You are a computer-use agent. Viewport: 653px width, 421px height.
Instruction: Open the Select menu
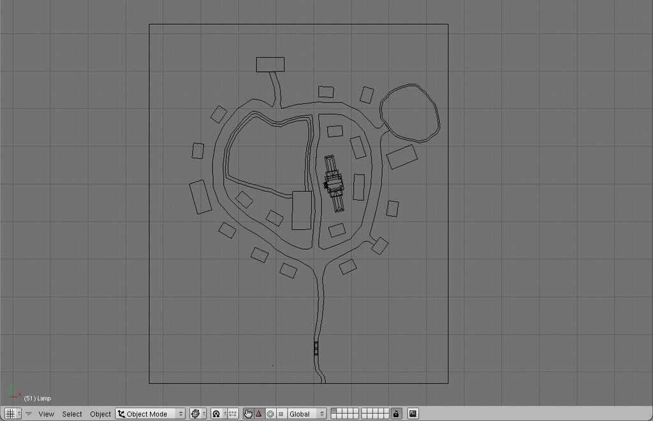click(x=72, y=414)
